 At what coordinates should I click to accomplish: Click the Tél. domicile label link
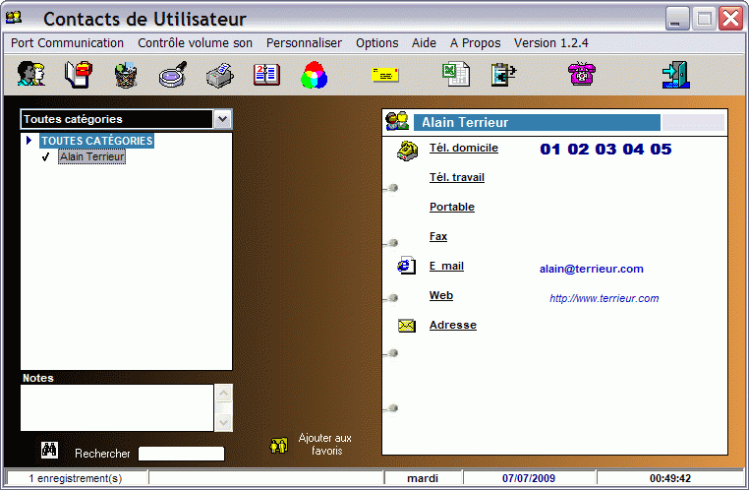tap(463, 149)
